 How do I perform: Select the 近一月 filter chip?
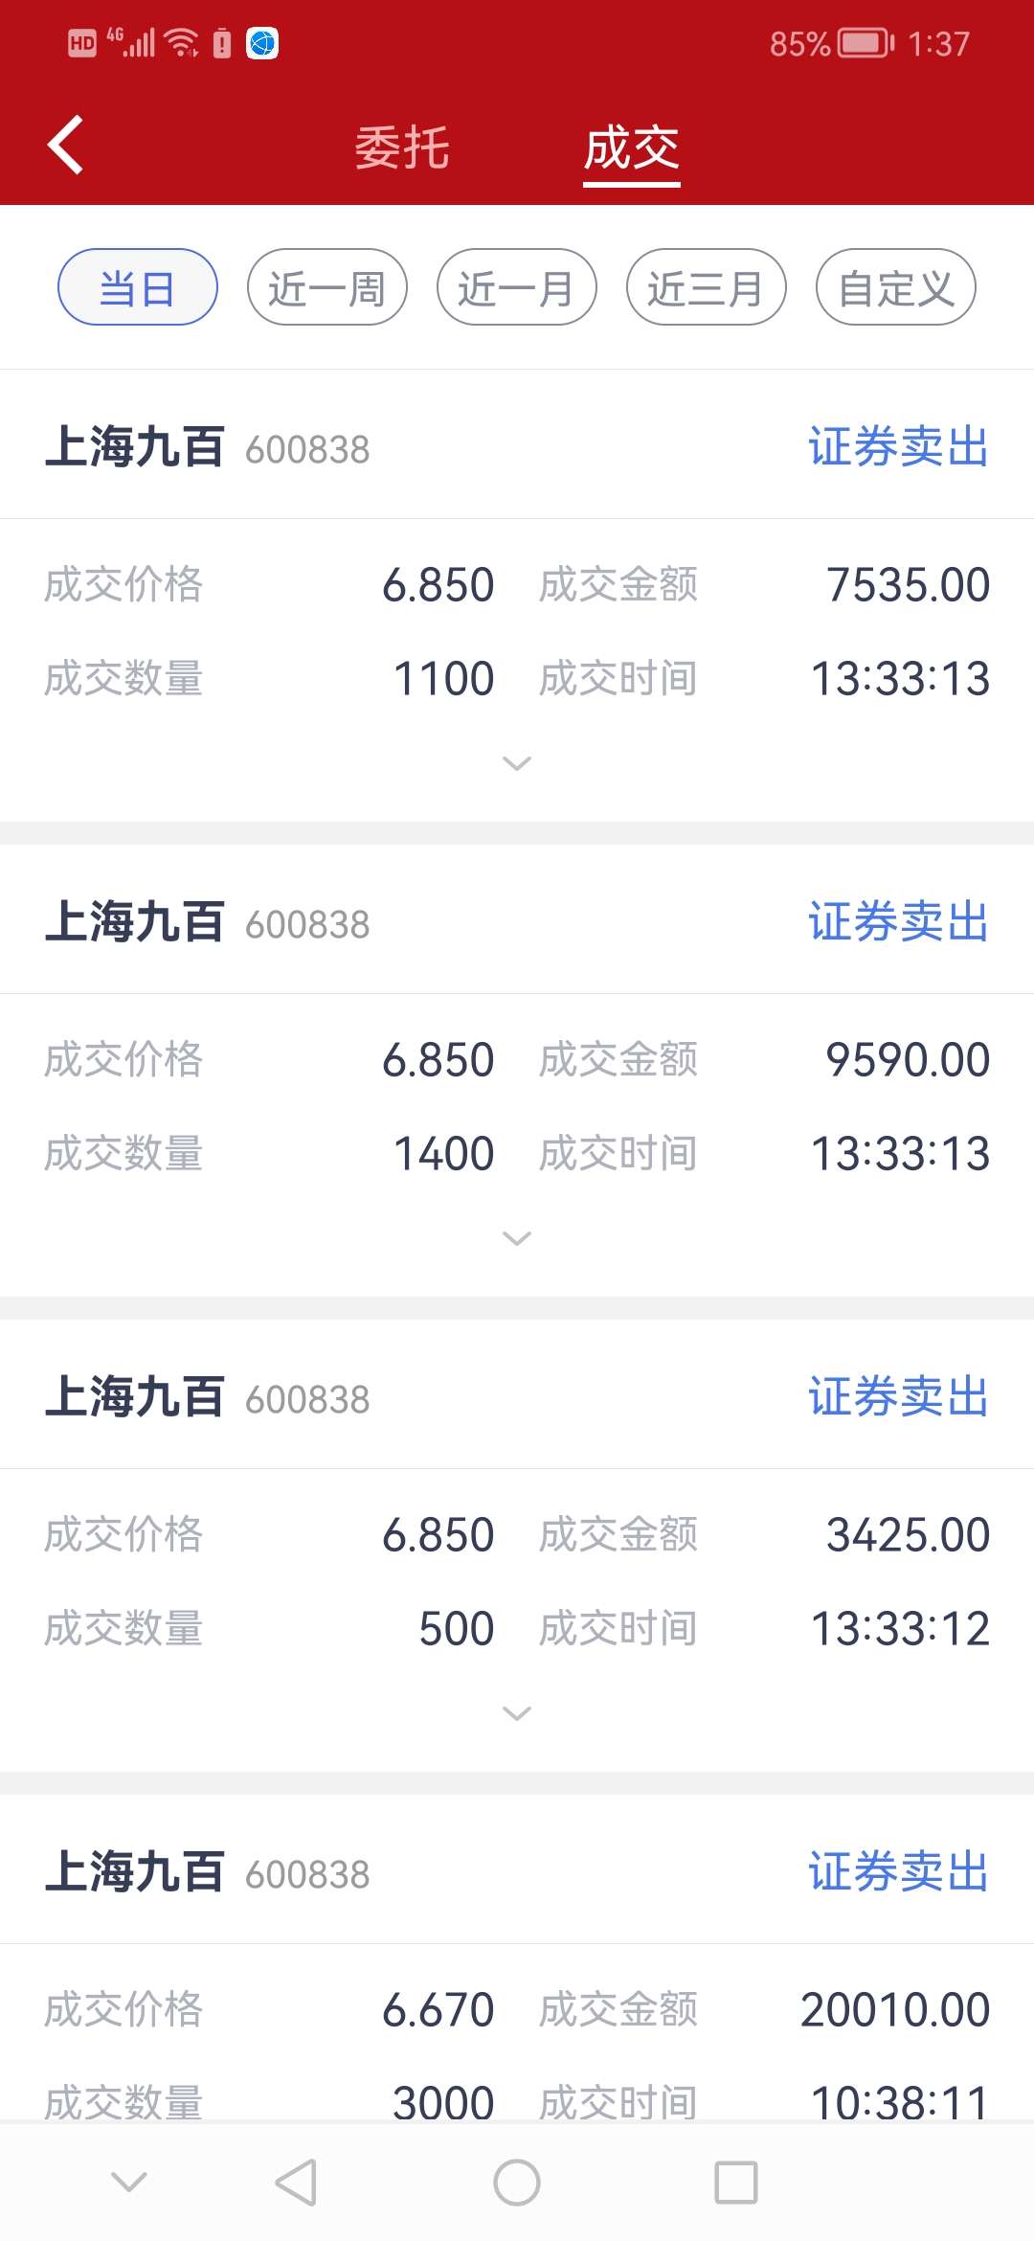coord(517,287)
